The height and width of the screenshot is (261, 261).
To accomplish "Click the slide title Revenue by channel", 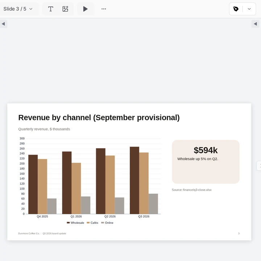I will coord(99,117).
